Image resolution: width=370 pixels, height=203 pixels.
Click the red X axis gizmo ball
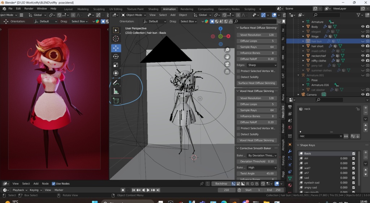point(228,36)
